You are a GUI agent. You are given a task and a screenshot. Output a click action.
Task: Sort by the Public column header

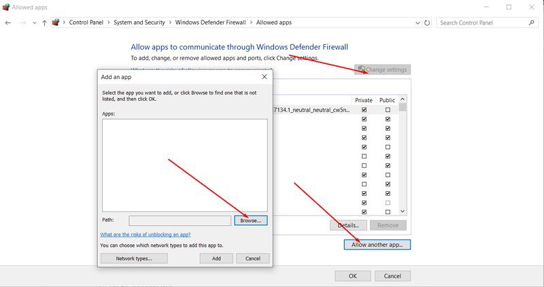coord(387,100)
